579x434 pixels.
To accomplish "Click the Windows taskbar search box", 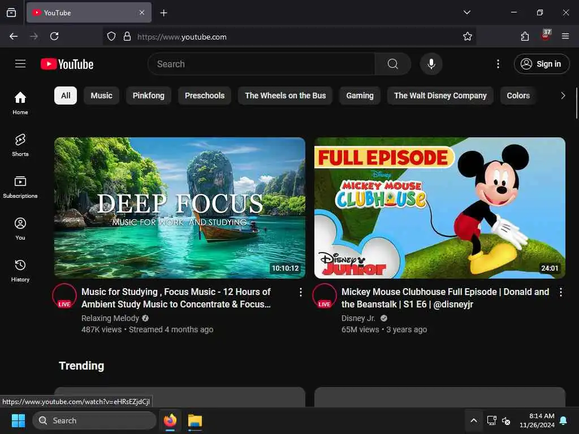I will coord(94,420).
